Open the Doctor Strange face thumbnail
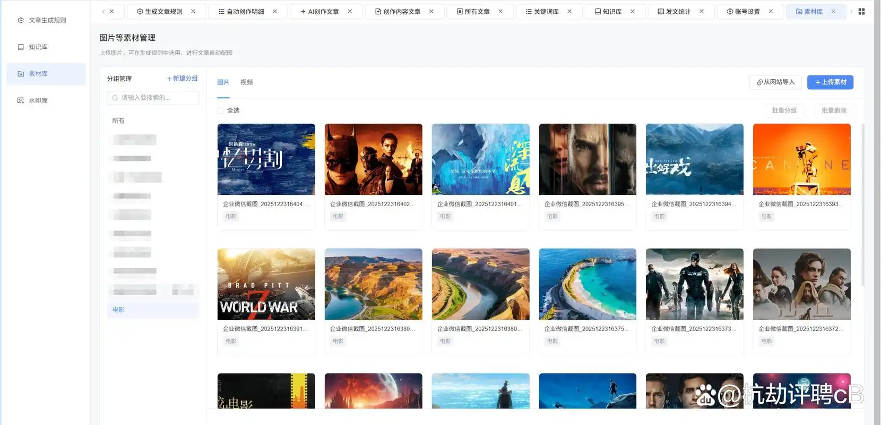Screen dimensions: 881x425 588,159
